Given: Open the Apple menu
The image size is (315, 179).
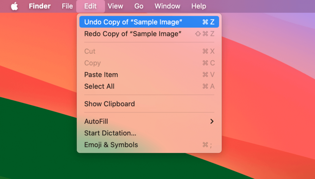Looking at the screenshot, I should (14, 6).
